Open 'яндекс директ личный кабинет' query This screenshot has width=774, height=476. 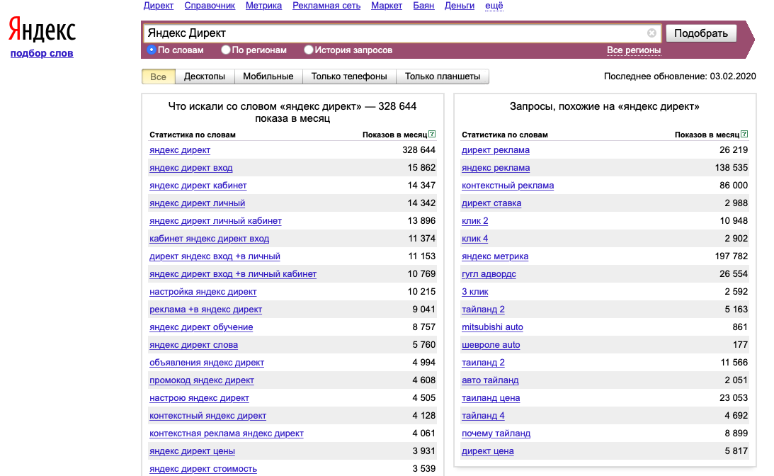tap(215, 221)
